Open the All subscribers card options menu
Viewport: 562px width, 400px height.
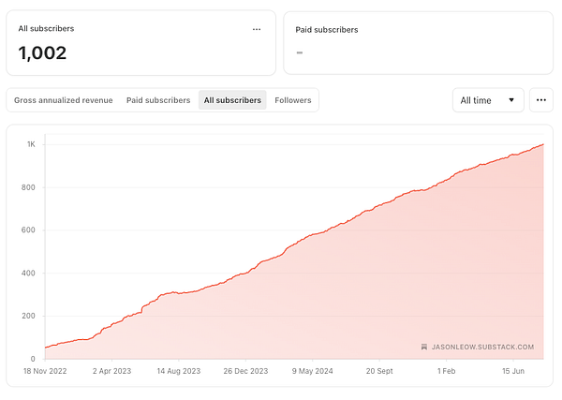257,29
